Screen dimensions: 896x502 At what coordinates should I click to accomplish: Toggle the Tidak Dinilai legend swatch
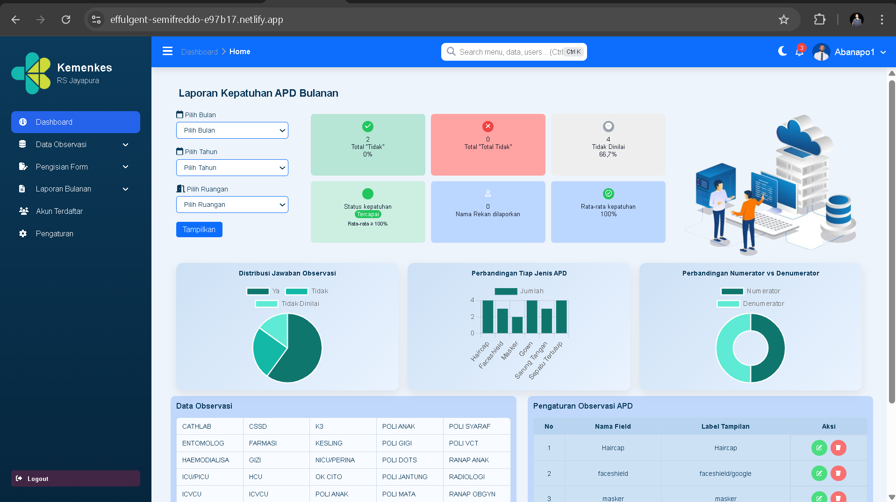267,304
